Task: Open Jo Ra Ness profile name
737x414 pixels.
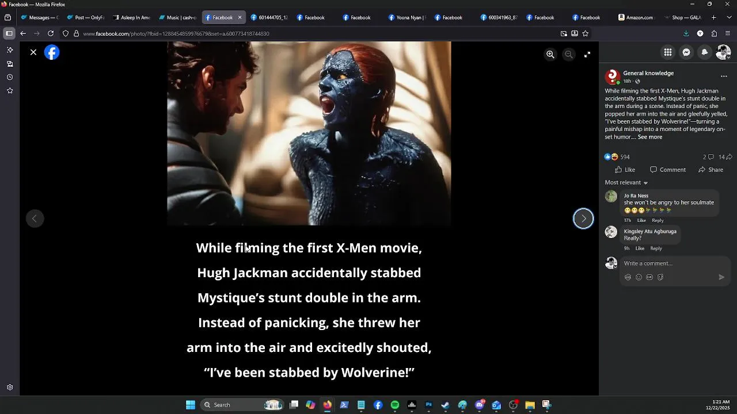Action: (636, 195)
